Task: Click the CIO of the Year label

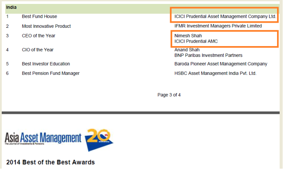Action: [38, 50]
